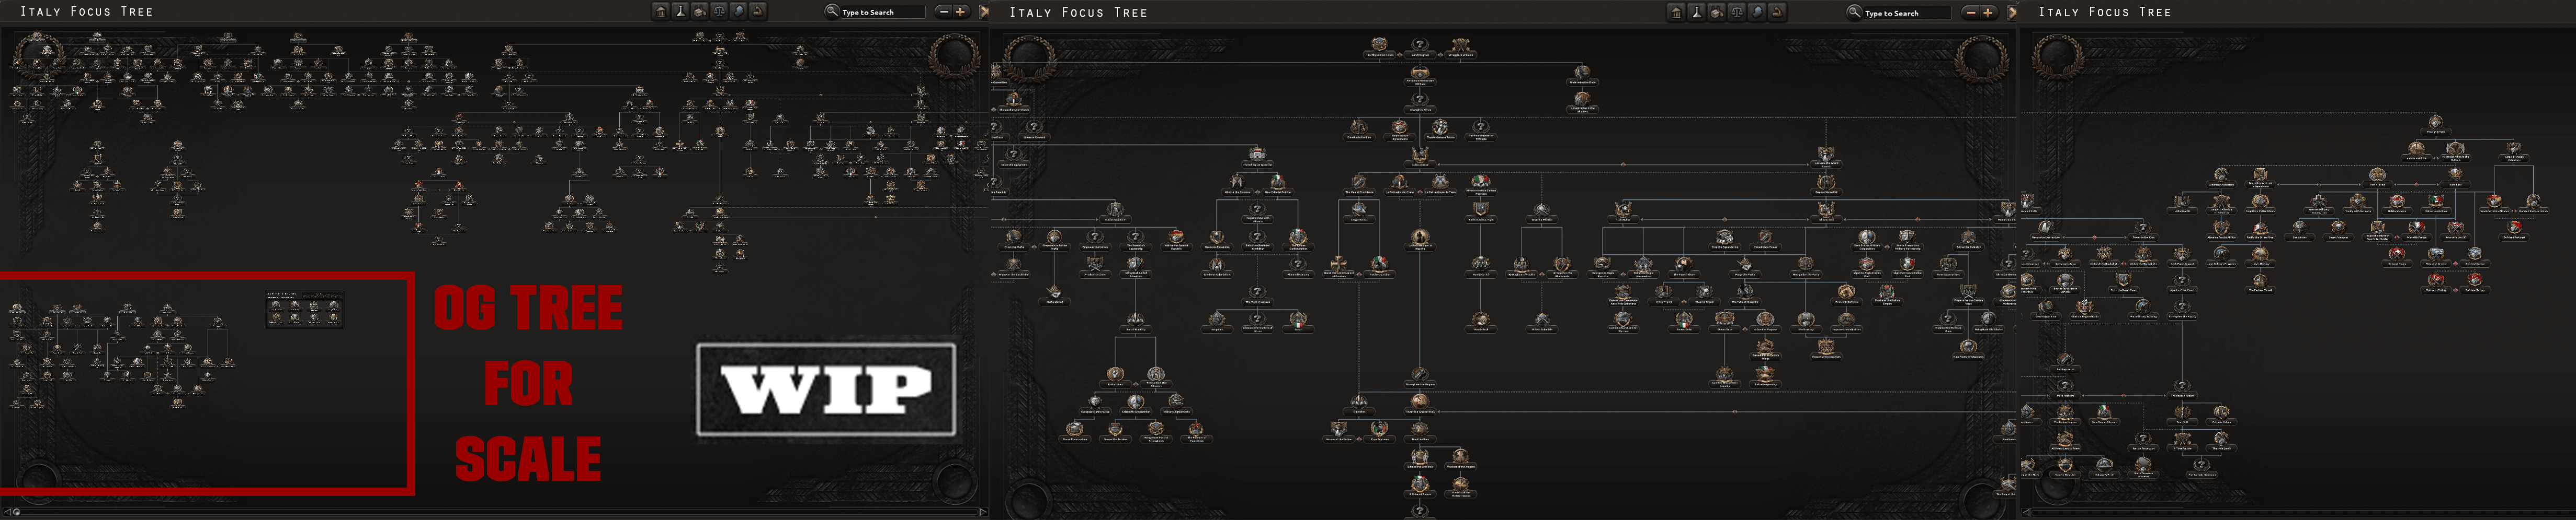
Task: Select The Fourth Shore focus
Action: tap(1684, 267)
